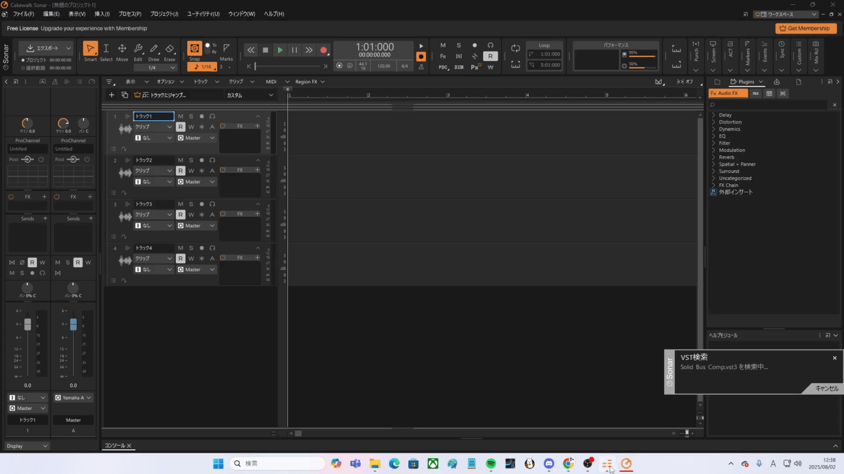Click the Punch module icon
The height and width of the screenshot is (474, 844).
695,55
